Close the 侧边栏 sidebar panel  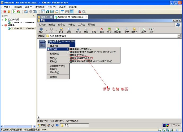[x=34, y=16]
